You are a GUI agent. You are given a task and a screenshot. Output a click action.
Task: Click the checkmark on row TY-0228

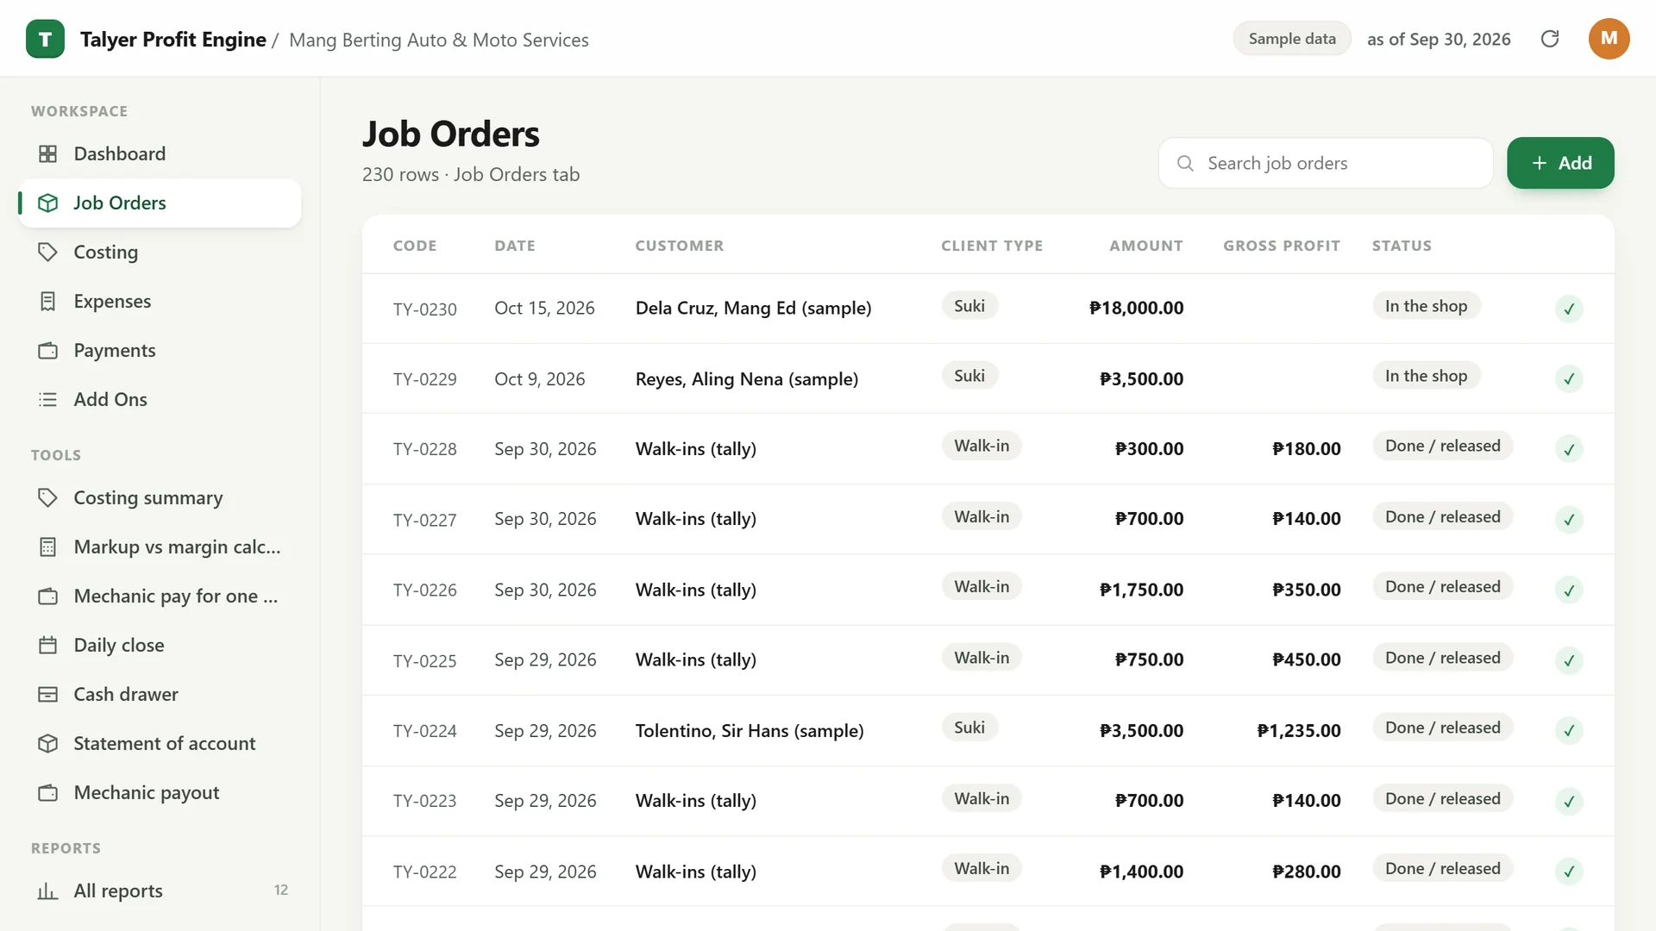click(1569, 449)
